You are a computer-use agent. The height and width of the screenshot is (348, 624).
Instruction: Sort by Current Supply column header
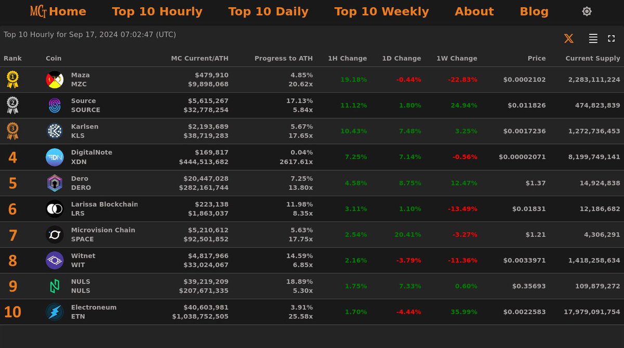click(593, 58)
